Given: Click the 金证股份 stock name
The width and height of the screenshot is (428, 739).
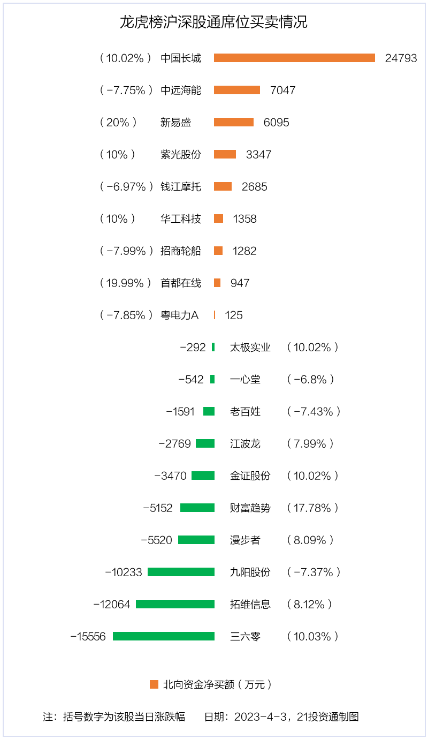Looking at the screenshot, I should click(x=250, y=476).
